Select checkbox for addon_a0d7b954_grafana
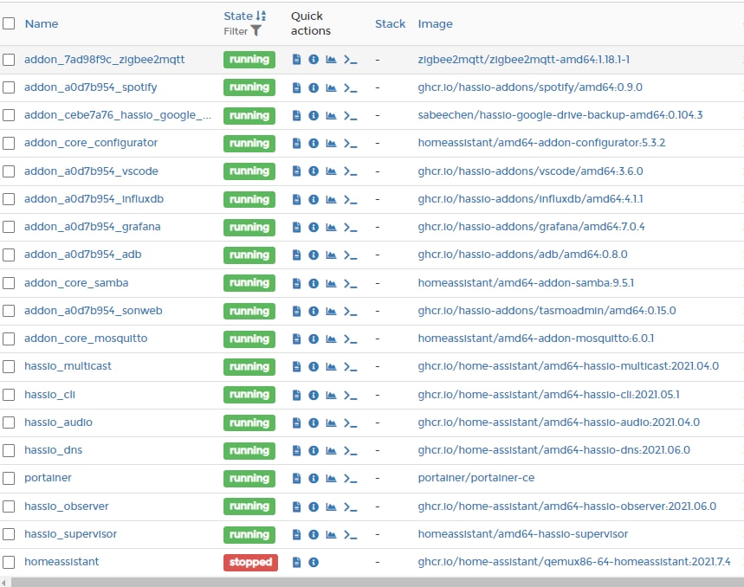Screen dimensions: 744x587 pos(9,227)
